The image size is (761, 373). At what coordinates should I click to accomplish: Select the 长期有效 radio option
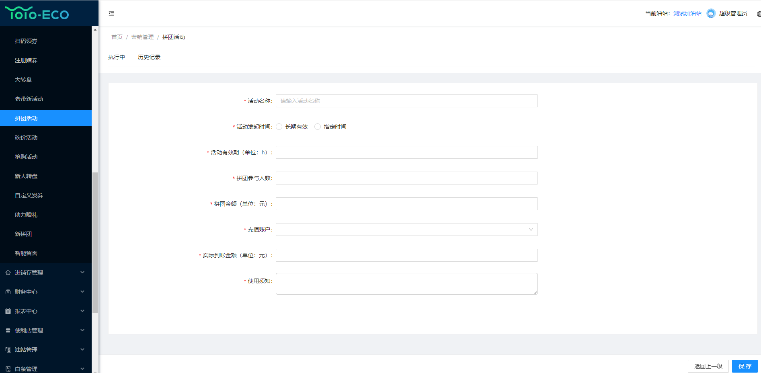pyautogui.click(x=279, y=127)
